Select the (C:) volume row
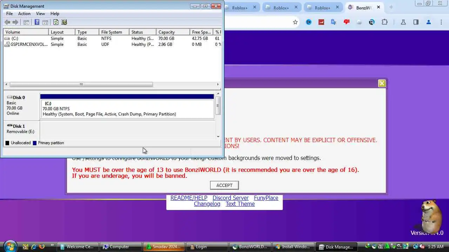Viewport: 449px width, 252px height. (112, 38)
